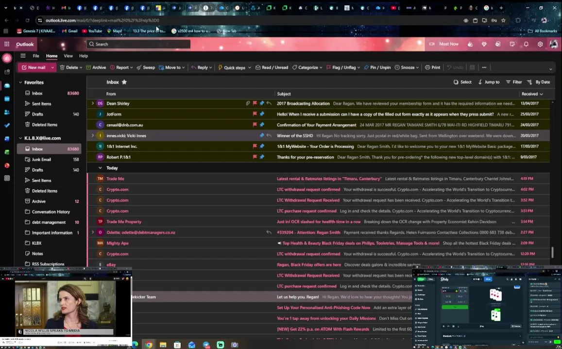
Task: Toggle flag on 1&1 Internet Inc. email
Action: (x=255, y=146)
